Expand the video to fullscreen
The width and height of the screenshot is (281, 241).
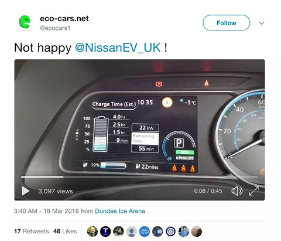coord(253,191)
